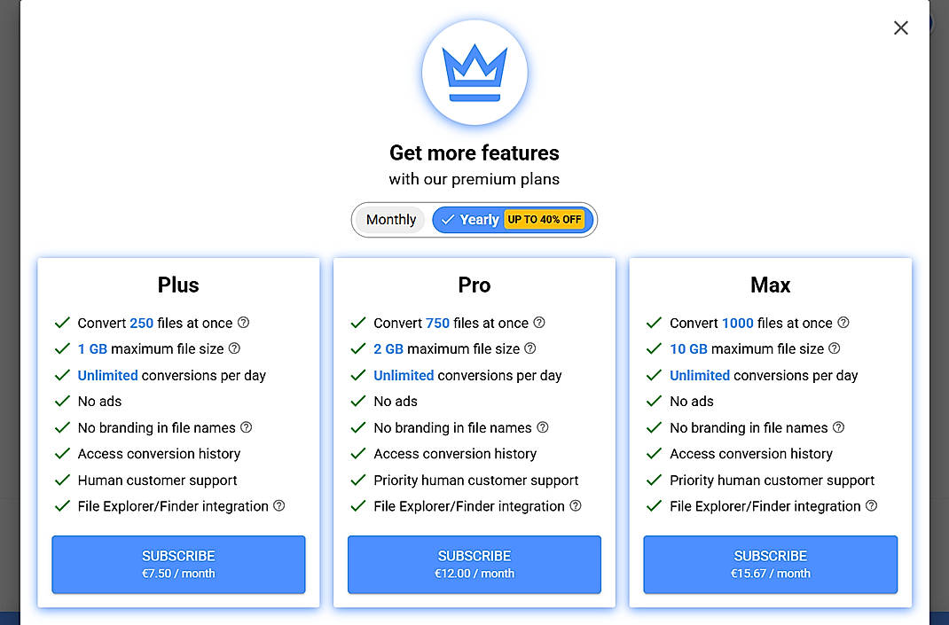Close the premium plans dialog

click(x=900, y=27)
